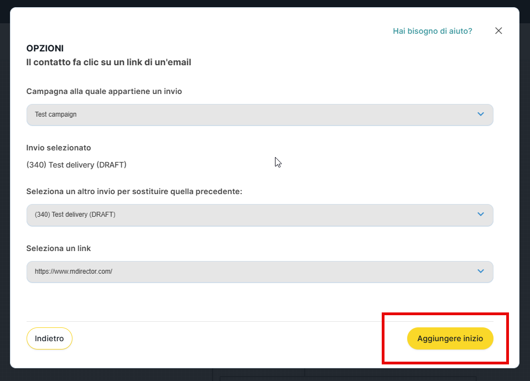Click selected delivery text below "Invio selezionato"
This screenshot has width=530, height=381.
click(x=76, y=165)
